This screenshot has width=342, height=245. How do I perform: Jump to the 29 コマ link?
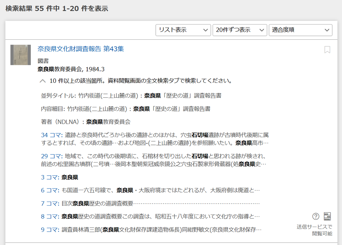(52, 156)
